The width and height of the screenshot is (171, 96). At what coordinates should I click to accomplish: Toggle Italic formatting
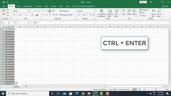17,15
